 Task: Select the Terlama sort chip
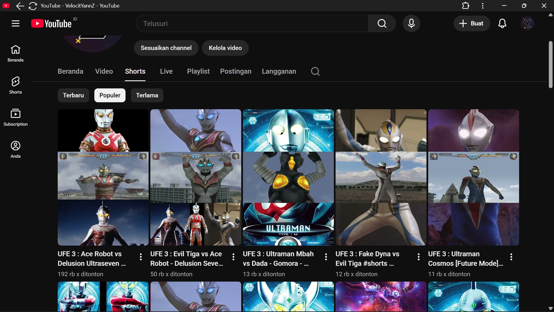(x=147, y=95)
